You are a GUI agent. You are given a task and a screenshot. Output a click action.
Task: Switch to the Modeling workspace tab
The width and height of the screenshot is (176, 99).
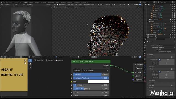click(x=31, y=2)
